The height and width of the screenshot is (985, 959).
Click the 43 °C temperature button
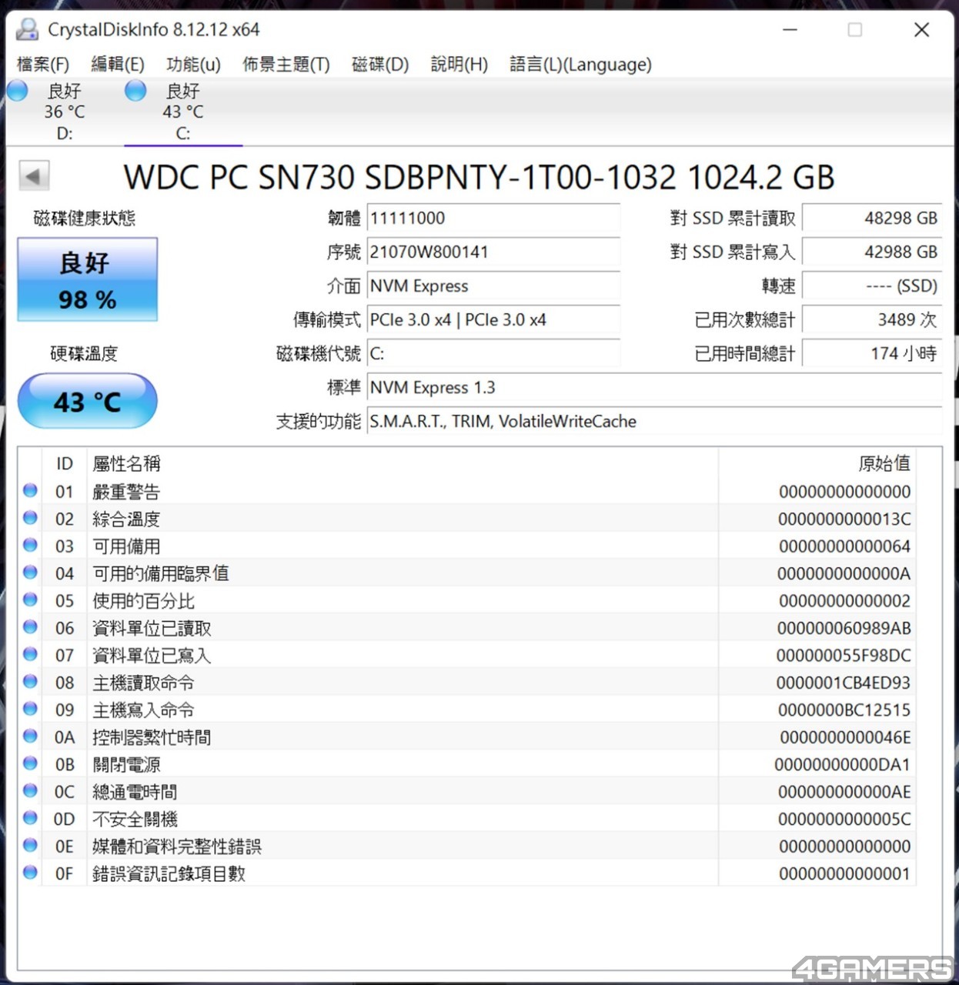(x=88, y=401)
